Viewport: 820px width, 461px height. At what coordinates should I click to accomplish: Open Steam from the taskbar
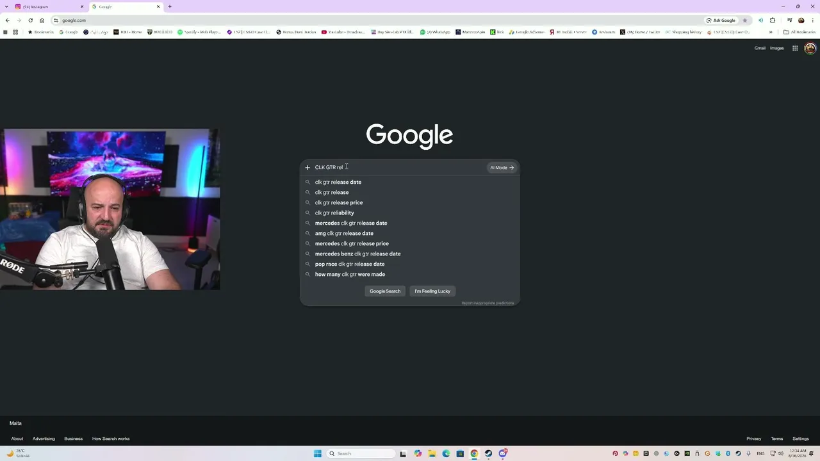(488, 454)
